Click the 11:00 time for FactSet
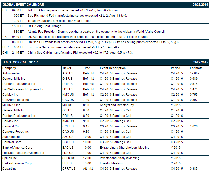The width and height of the screenshot is (211, 173). coord(87,153)
